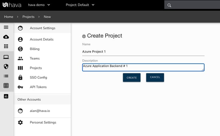Click the Account Details person icon

(x=20, y=39)
